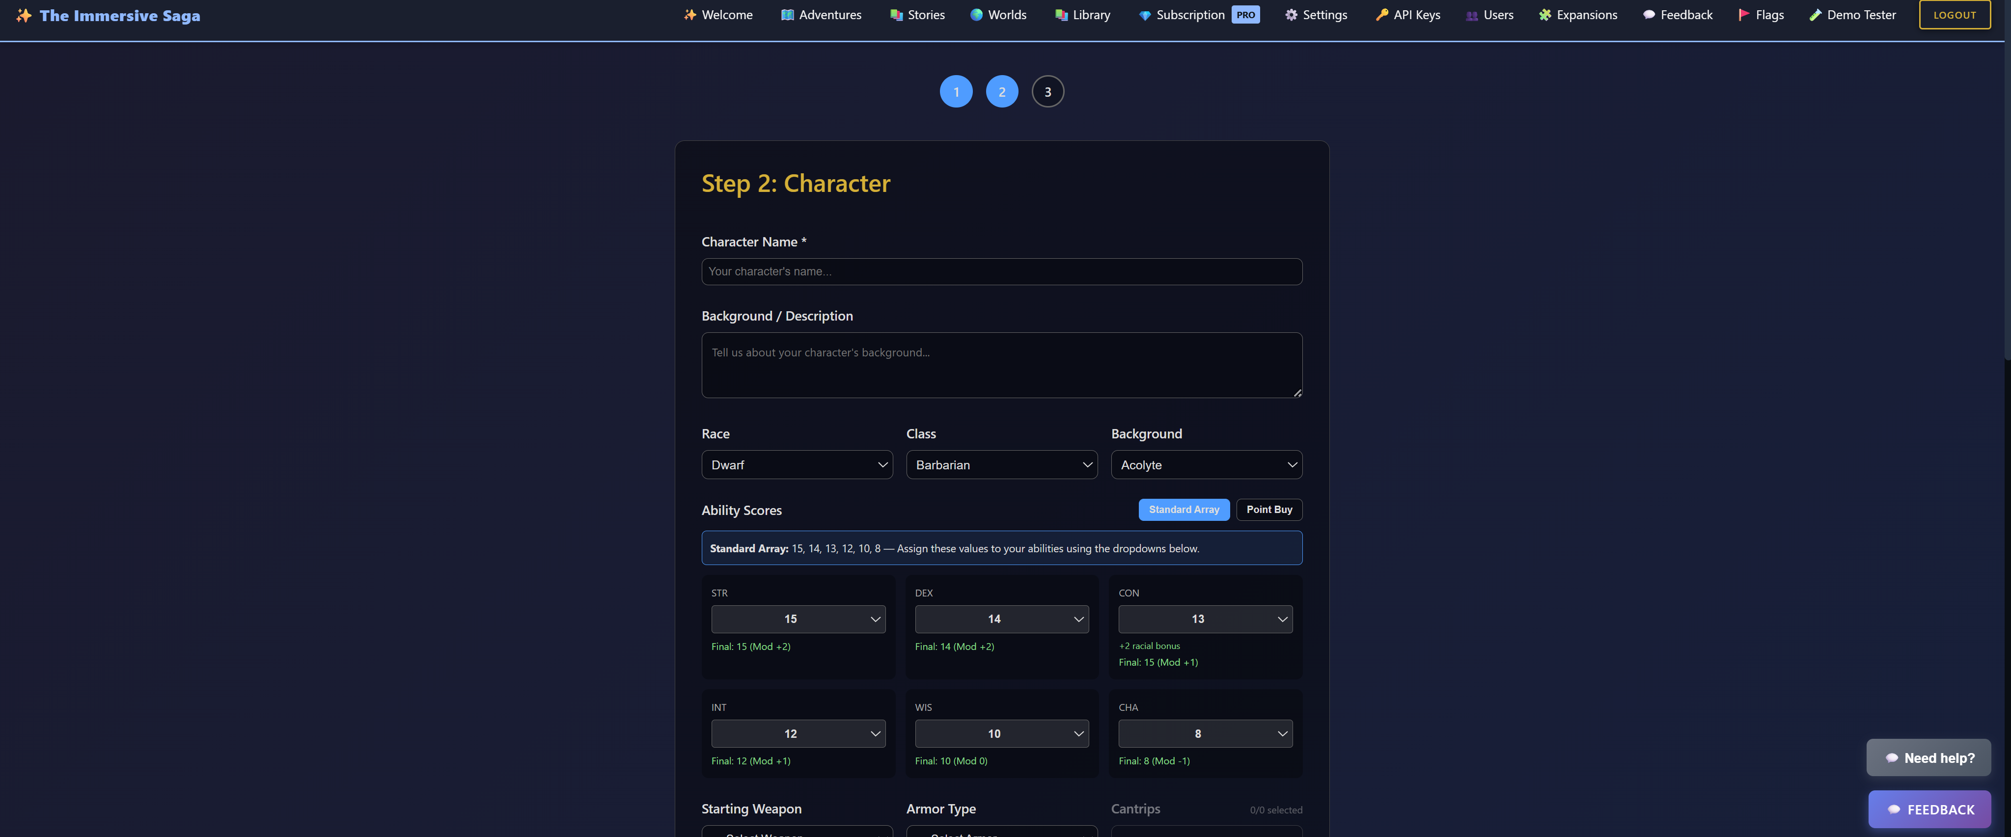
Task: Click the Background Description text area
Action: (1002, 365)
